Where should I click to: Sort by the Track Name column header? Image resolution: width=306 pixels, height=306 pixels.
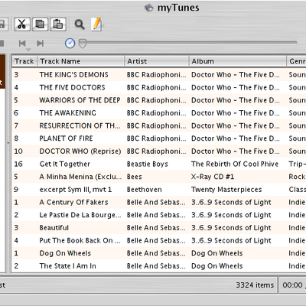click(x=81, y=61)
